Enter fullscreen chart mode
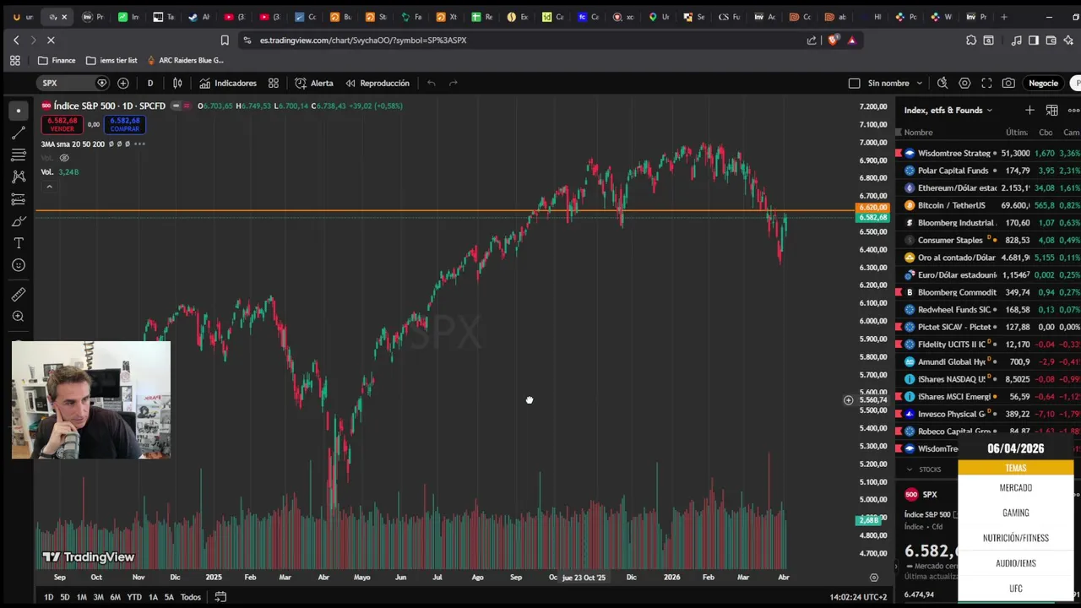This screenshot has width=1081, height=608. (x=986, y=83)
